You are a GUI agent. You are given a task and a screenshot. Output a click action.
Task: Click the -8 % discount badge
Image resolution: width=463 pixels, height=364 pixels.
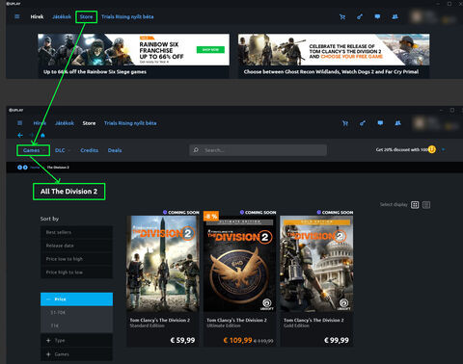tap(211, 217)
